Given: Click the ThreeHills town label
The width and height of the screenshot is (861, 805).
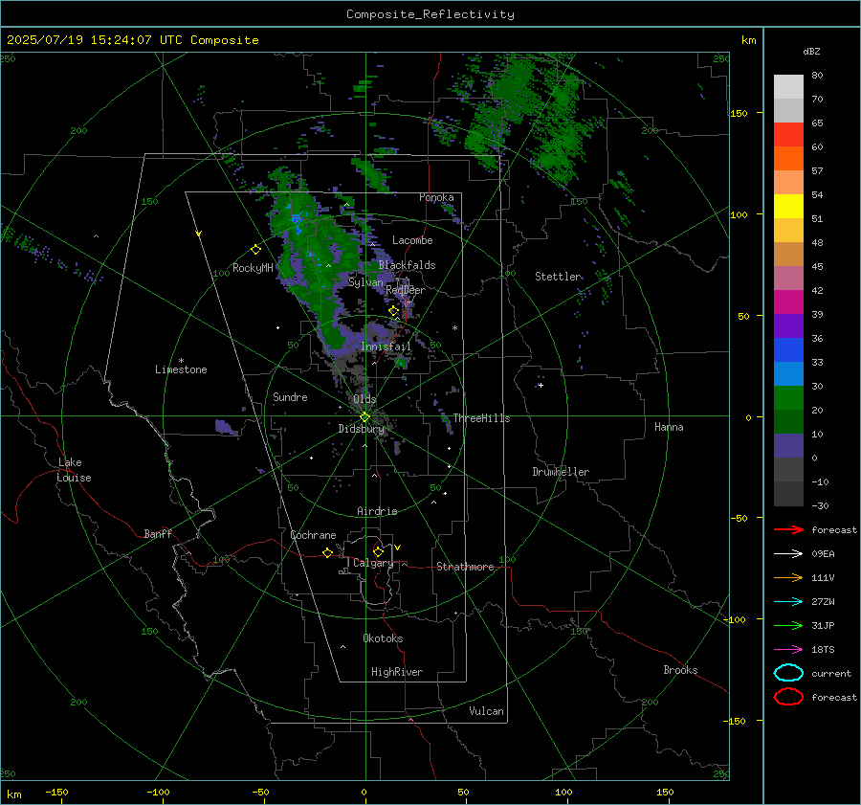Looking at the screenshot, I should 481,418.
